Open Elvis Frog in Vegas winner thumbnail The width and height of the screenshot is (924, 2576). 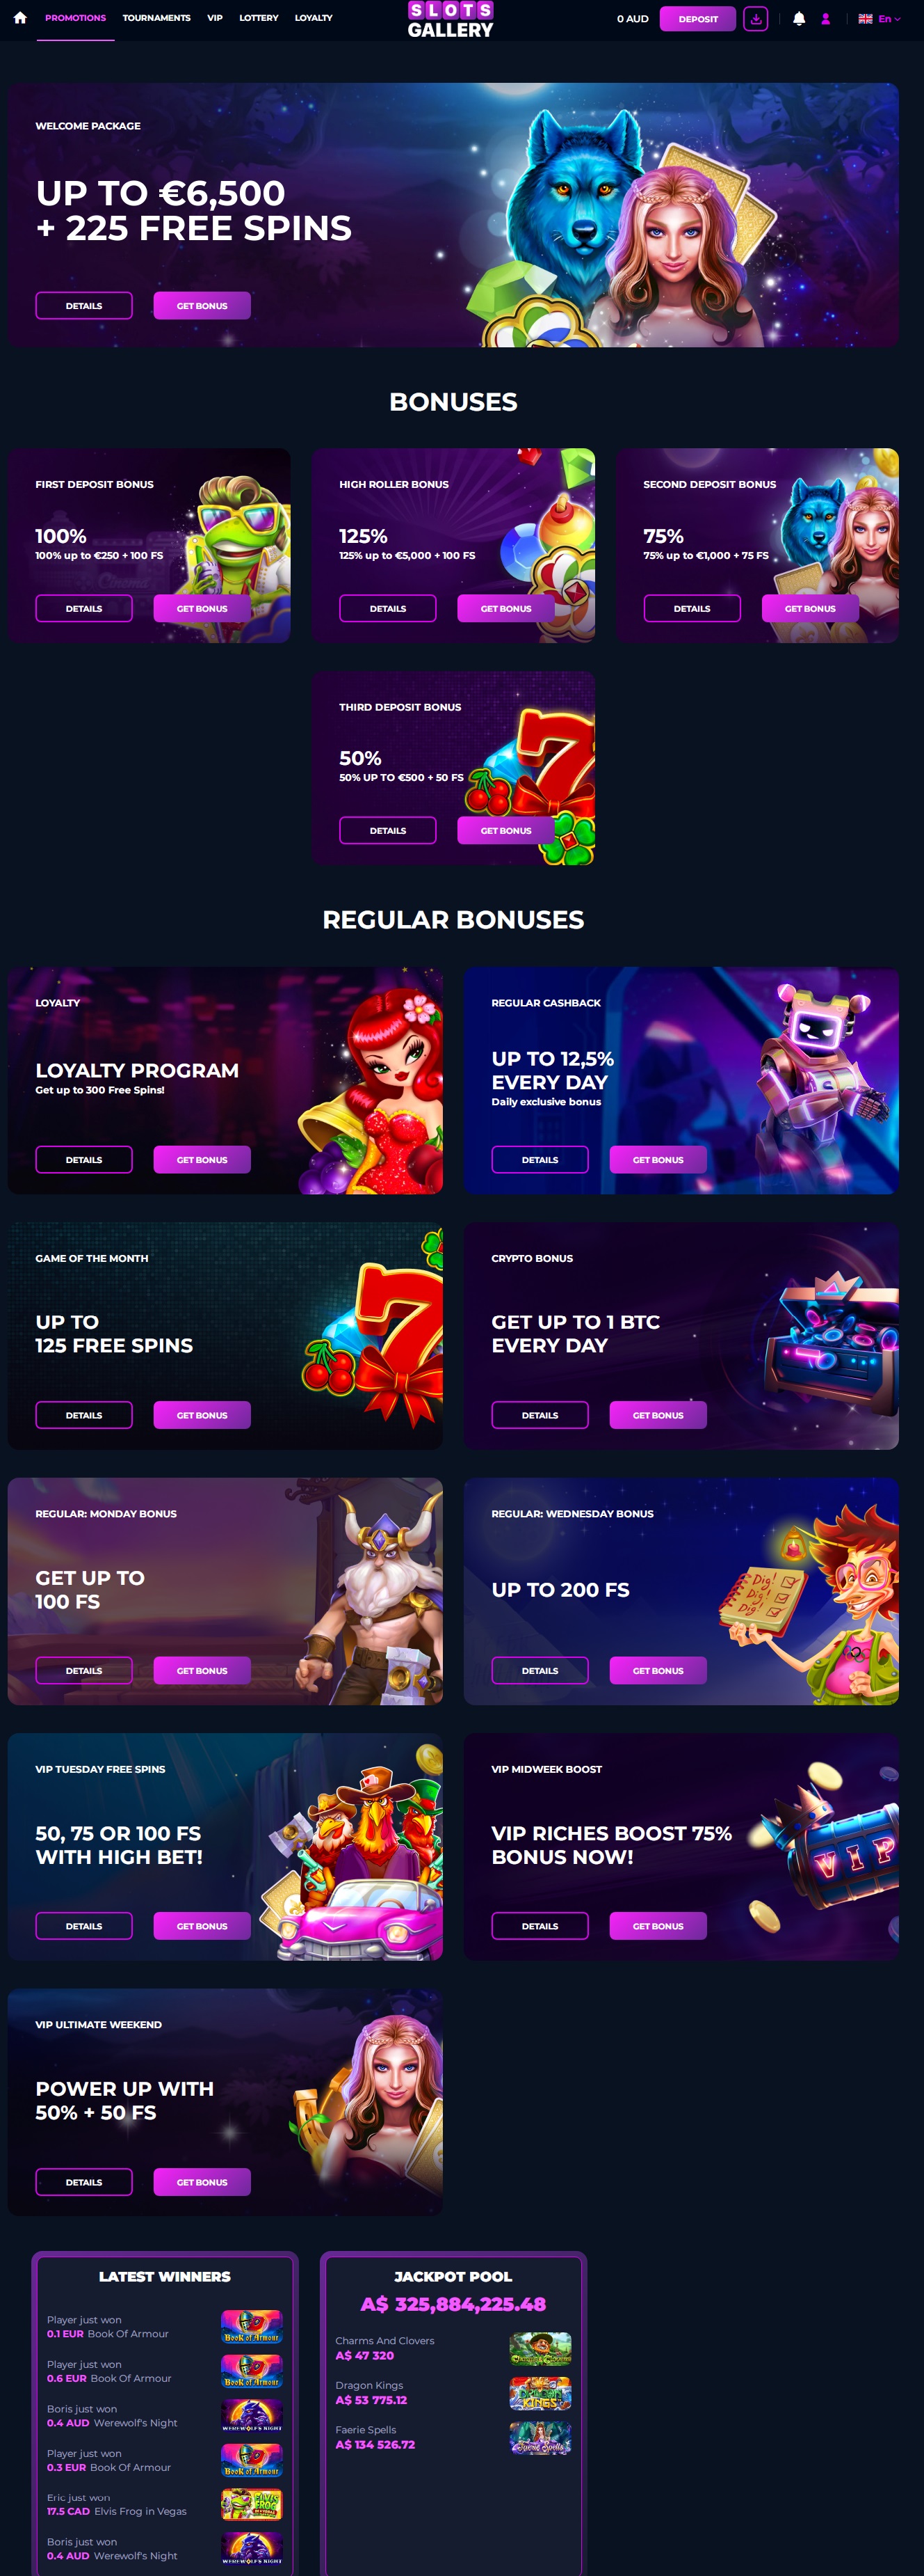point(252,2504)
